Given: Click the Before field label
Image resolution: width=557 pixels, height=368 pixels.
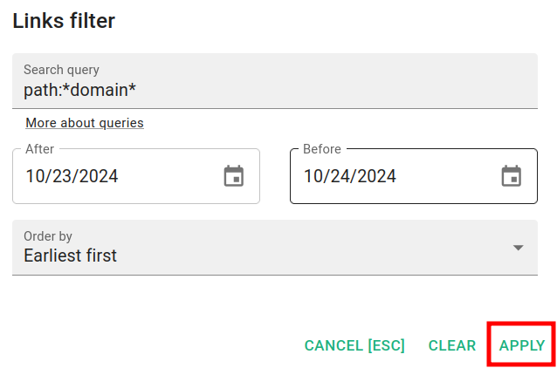Looking at the screenshot, I should pos(321,149).
